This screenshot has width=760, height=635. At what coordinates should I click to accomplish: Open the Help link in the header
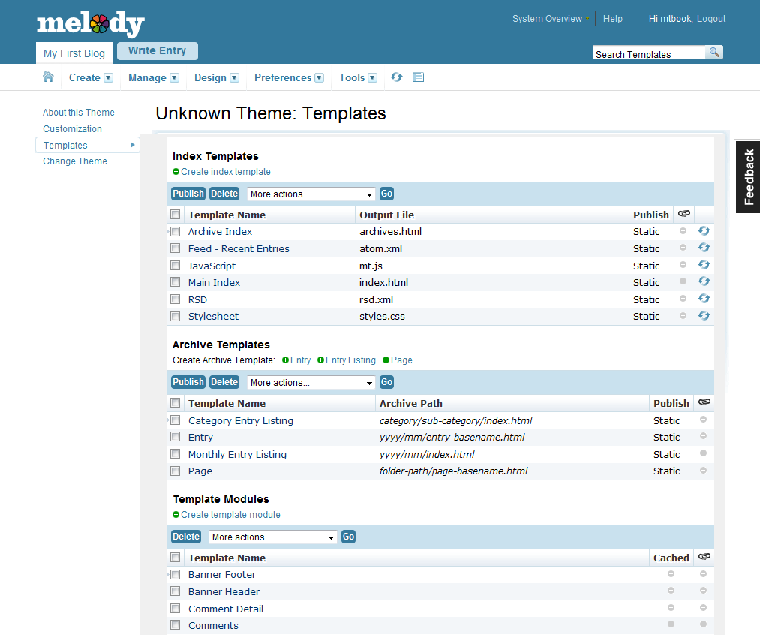tap(613, 19)
